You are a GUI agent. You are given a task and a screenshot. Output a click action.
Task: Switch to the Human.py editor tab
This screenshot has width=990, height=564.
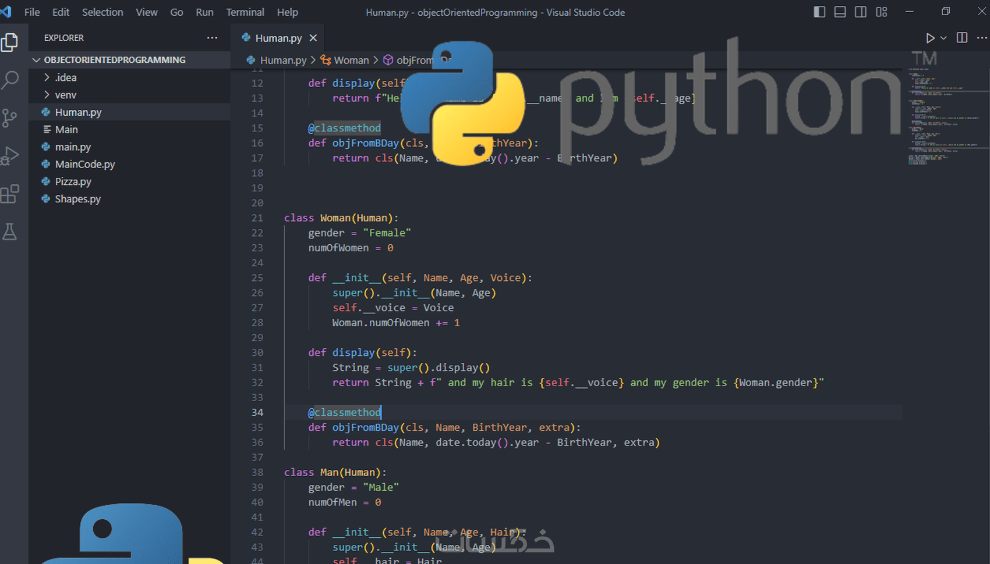pyautogui.click(x=278, y=38)
